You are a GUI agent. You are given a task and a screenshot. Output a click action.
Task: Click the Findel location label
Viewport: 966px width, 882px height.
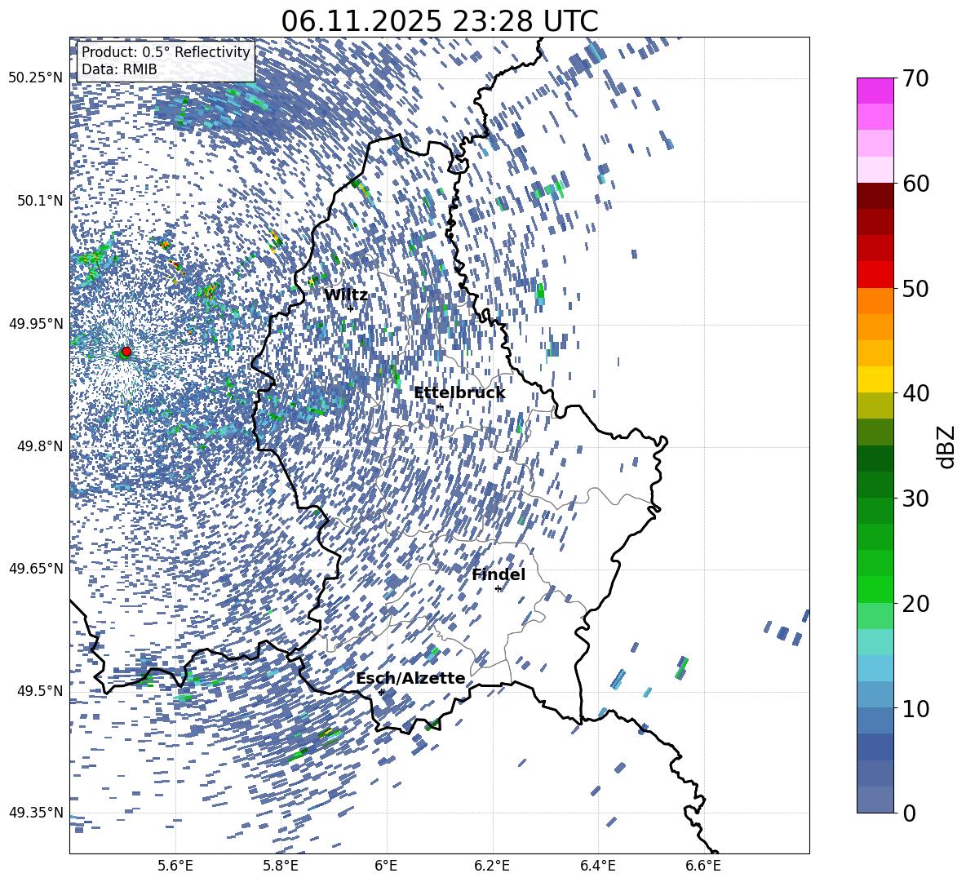[x=499, y=574]
